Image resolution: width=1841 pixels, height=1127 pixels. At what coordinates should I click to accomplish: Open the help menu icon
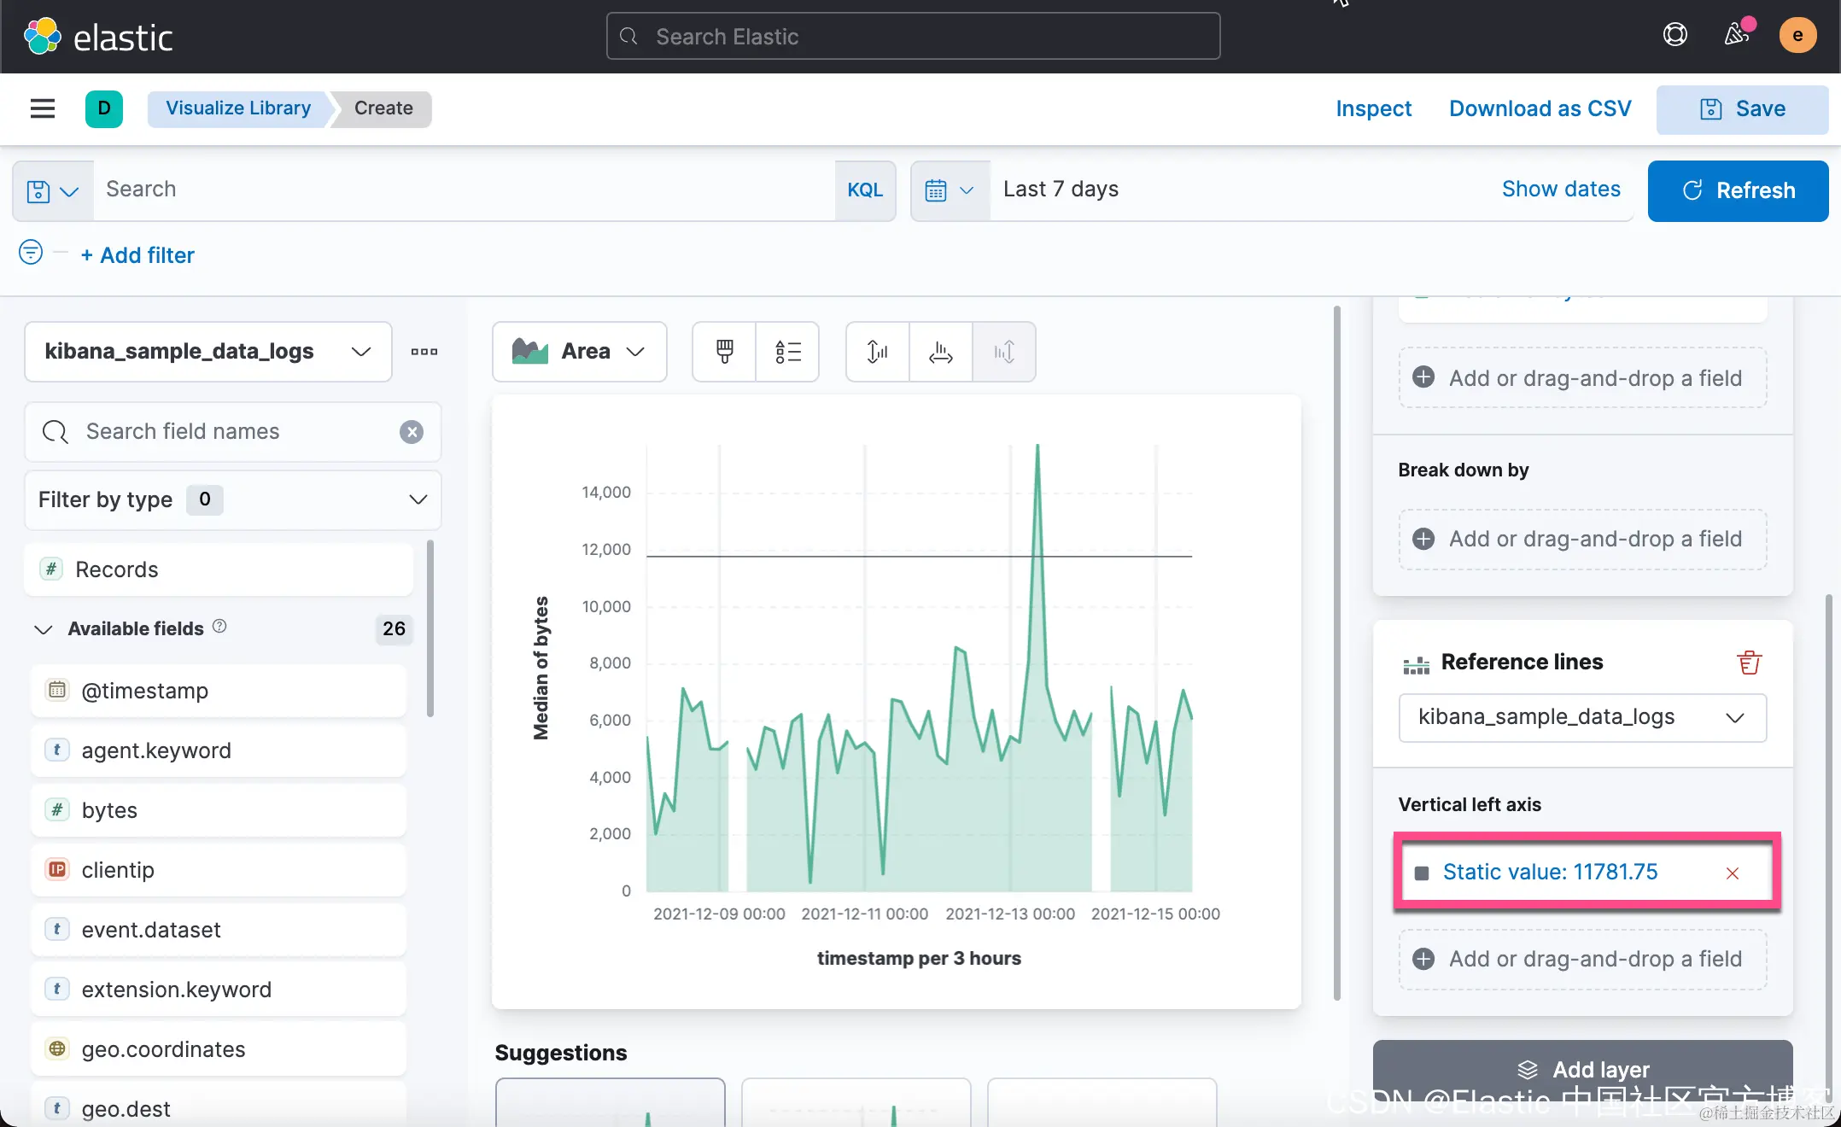(x=1674, y=35)
